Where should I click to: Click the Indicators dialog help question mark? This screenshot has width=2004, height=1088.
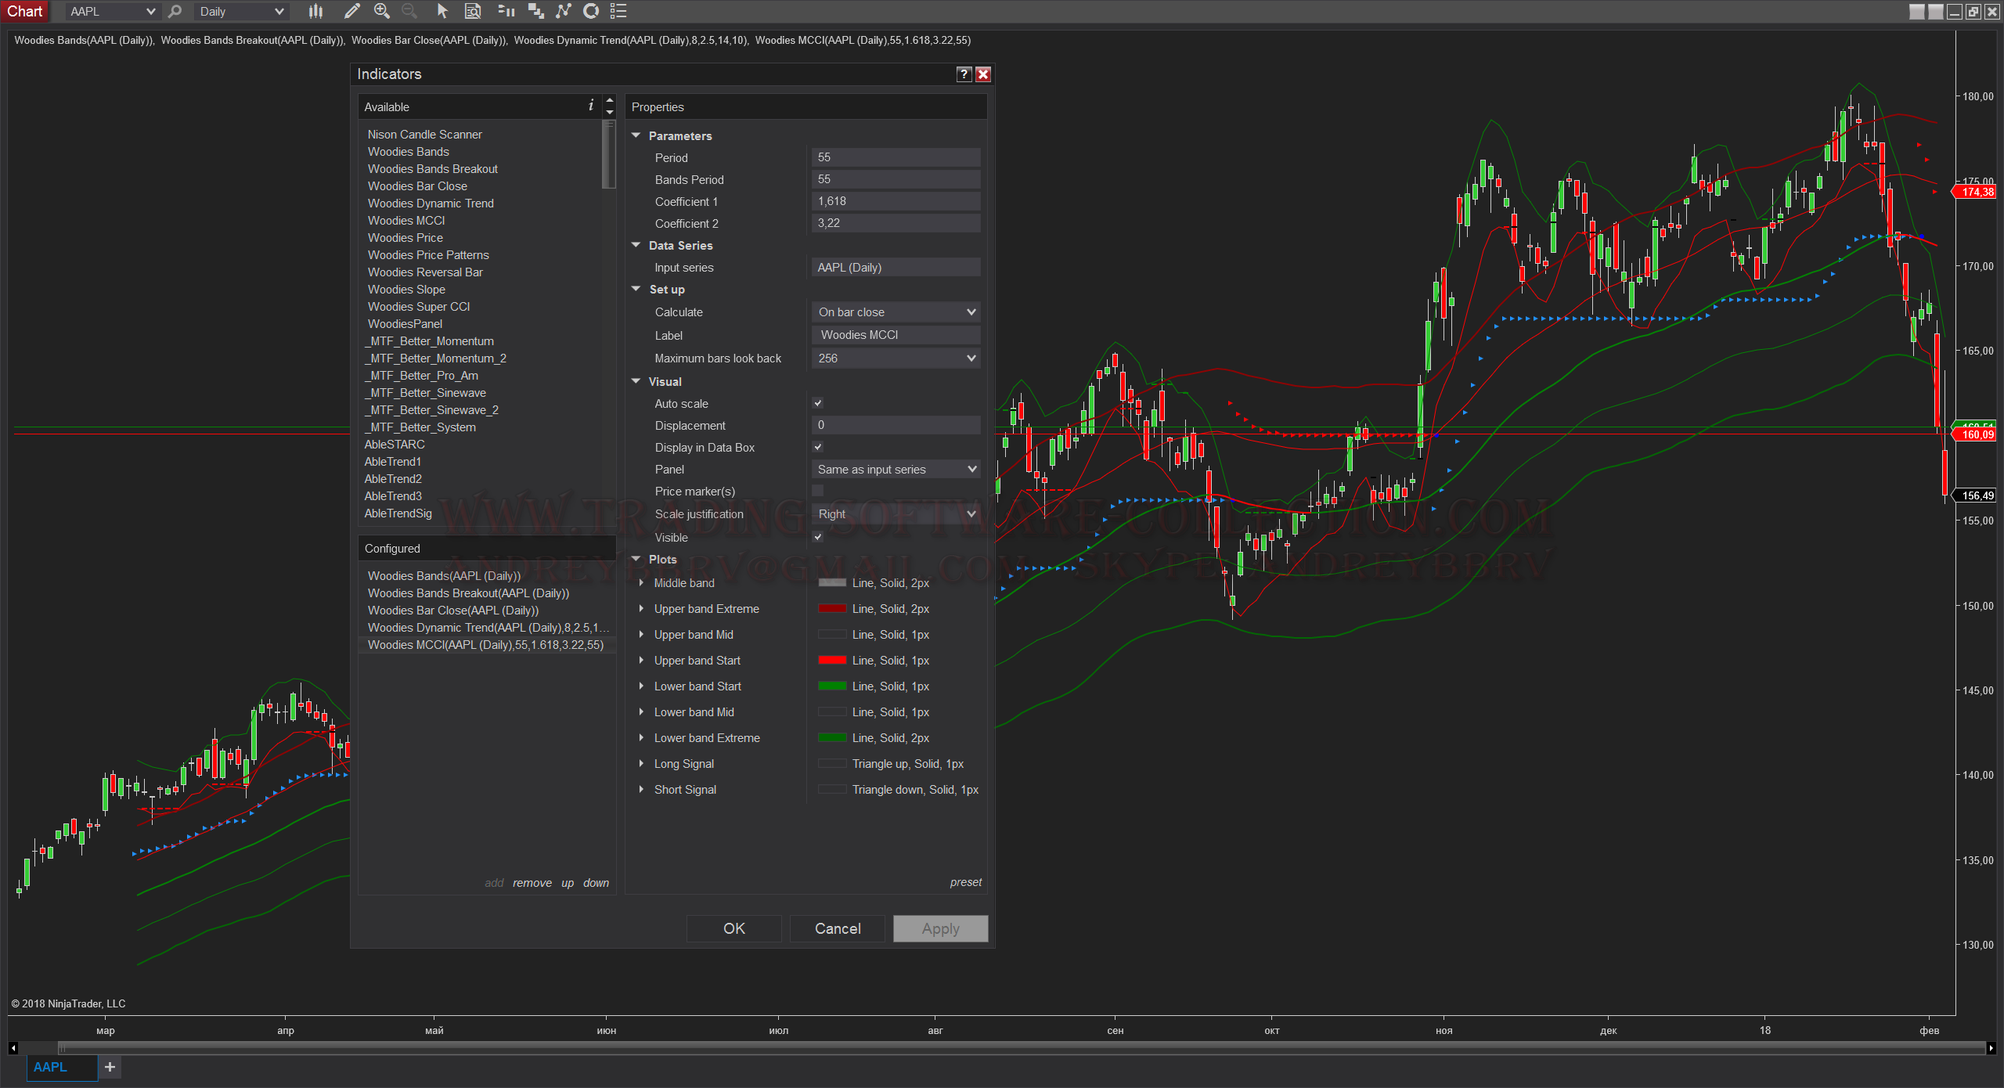(964, 74)
